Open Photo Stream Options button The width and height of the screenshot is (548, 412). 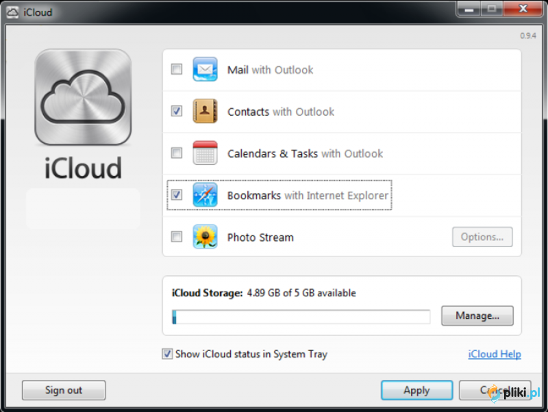482,237
